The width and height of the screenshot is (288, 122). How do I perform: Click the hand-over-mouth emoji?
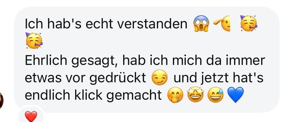click(175, 95)
